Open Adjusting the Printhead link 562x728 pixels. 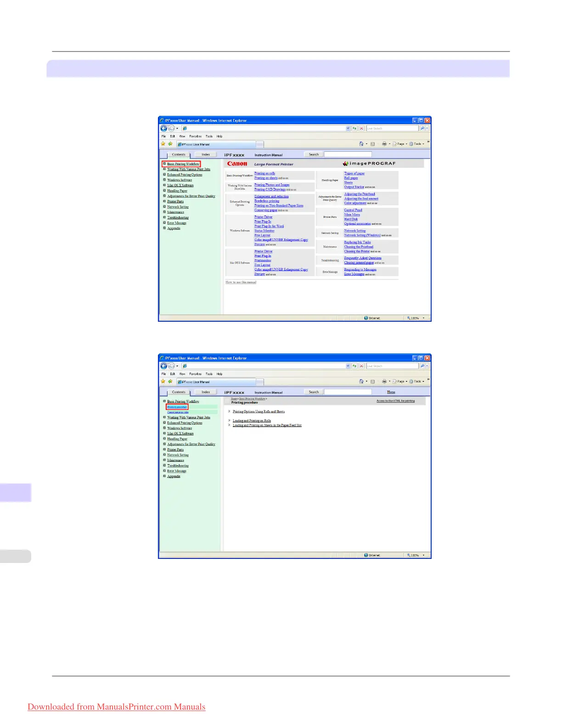click(360, 194)
